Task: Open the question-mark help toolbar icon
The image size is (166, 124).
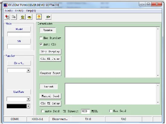Action: coord(39,17)
